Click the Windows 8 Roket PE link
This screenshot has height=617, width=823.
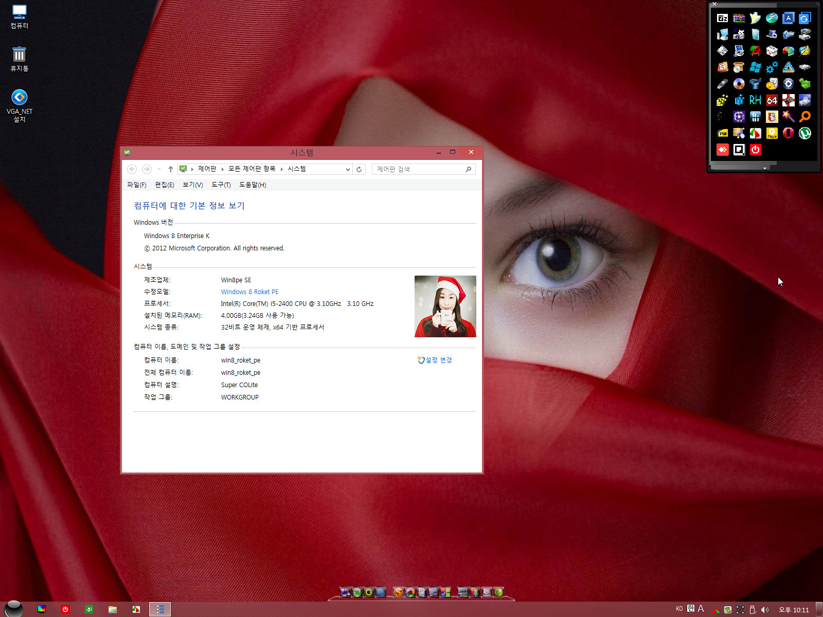[x=249, y=292]
